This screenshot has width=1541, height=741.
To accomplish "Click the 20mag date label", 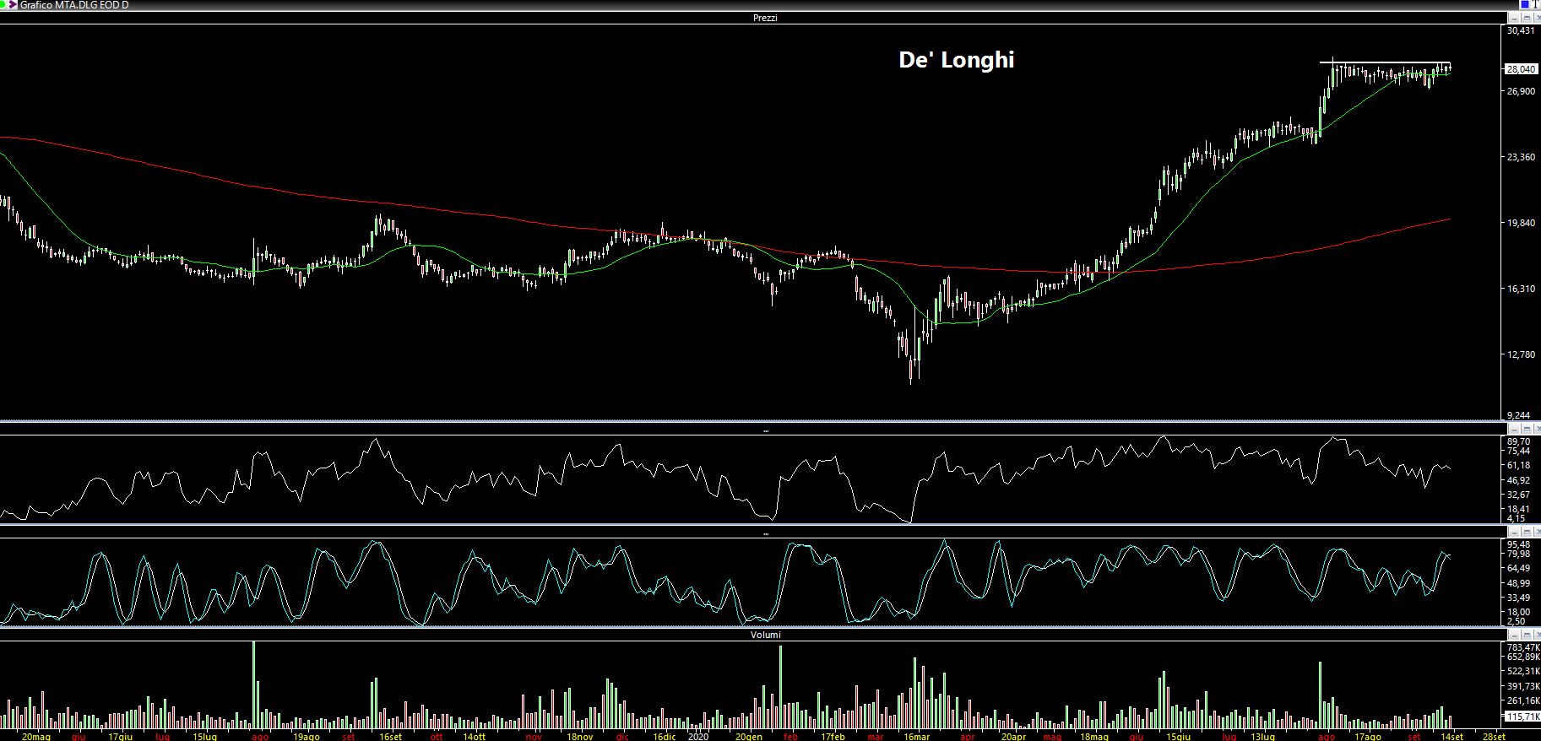I will [x=35, y=736].
